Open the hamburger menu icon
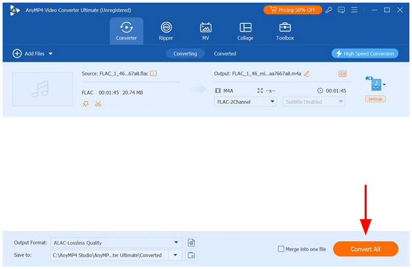Screen dimensions: 412x269 point(354,10)
